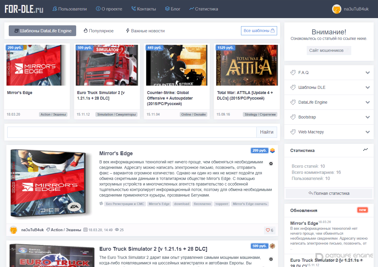Click the orange layers icon next to 299 руб.
Screen dimensions: 378x267
(x=272, y=151)
